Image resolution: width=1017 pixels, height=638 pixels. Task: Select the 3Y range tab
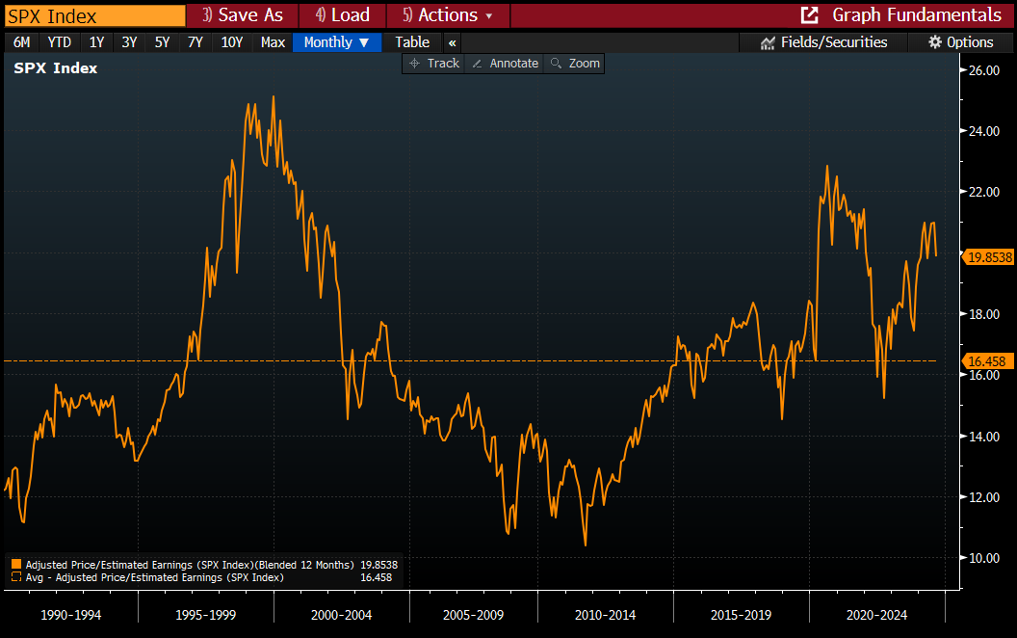point(129,42)
